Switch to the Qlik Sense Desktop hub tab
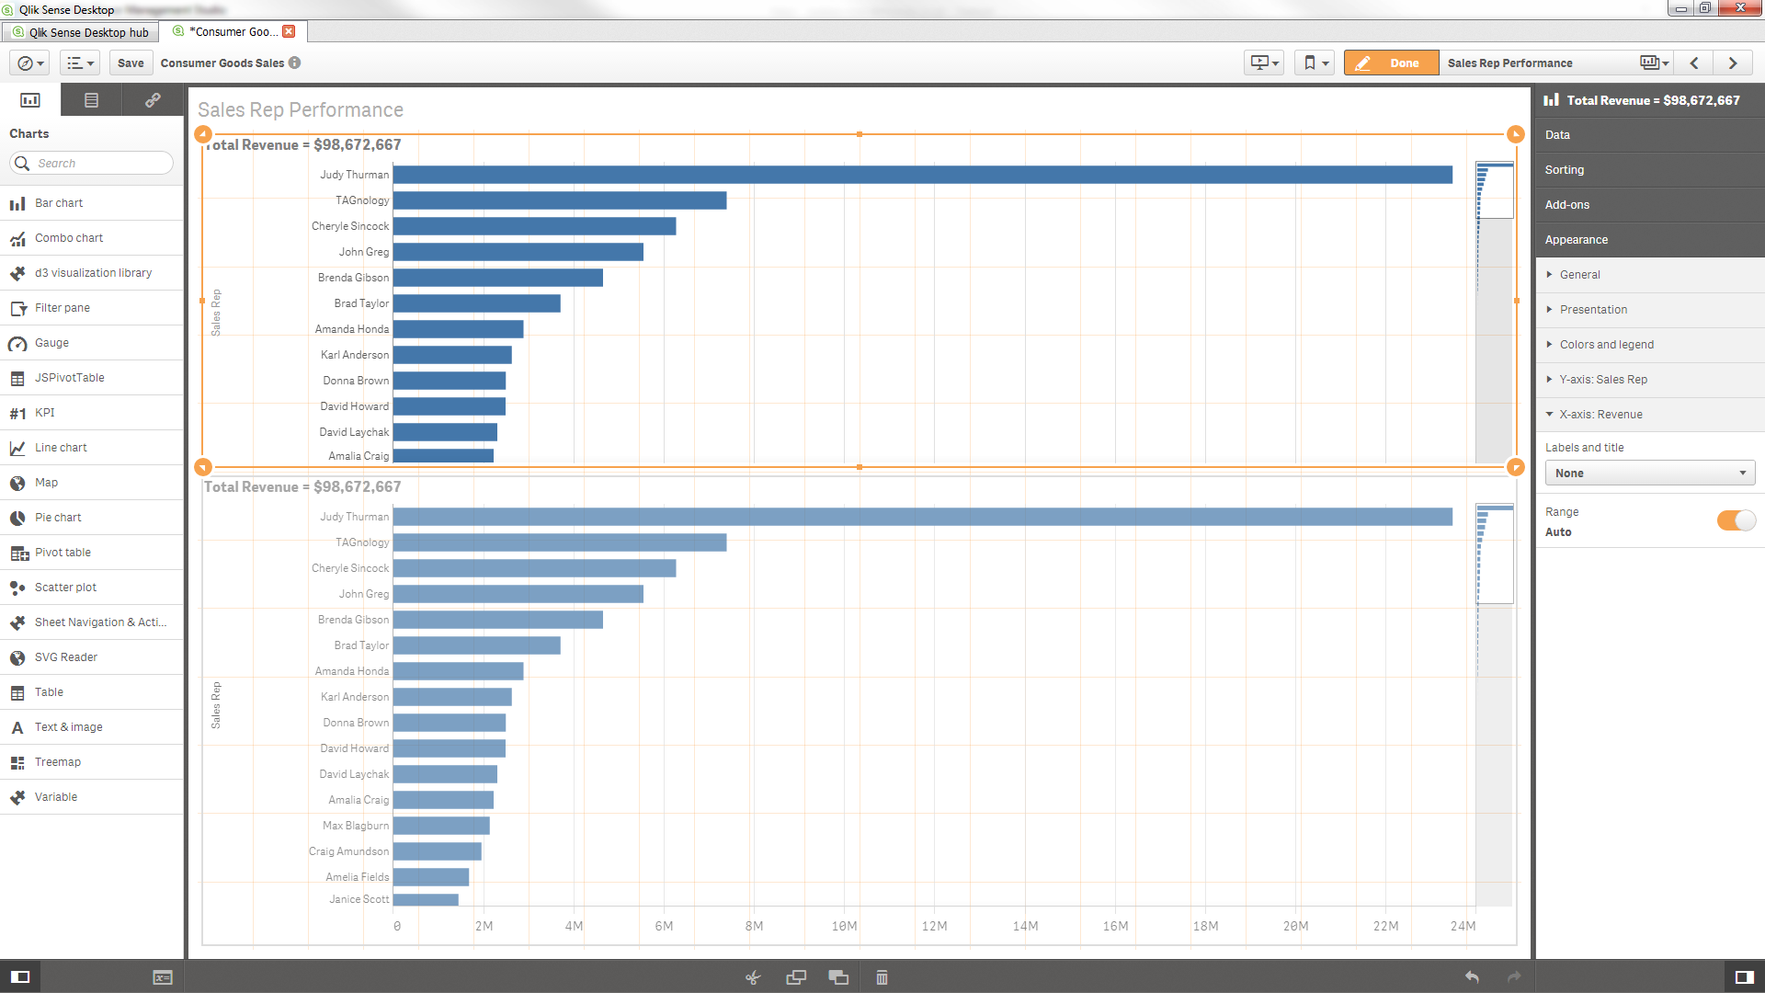 click(80, 32)
